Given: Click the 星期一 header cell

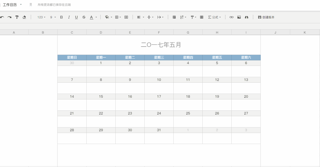Looking at the screenshot, I should [101, 58].
